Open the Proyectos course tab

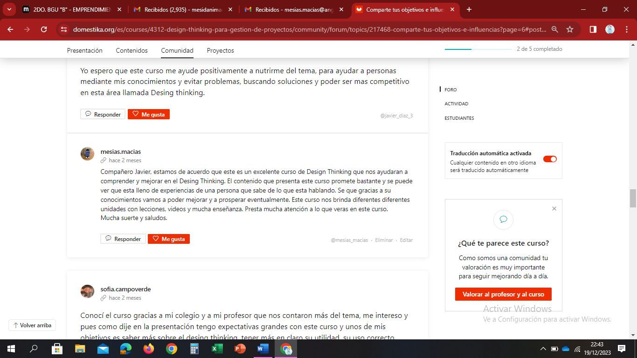click(221, 50)
